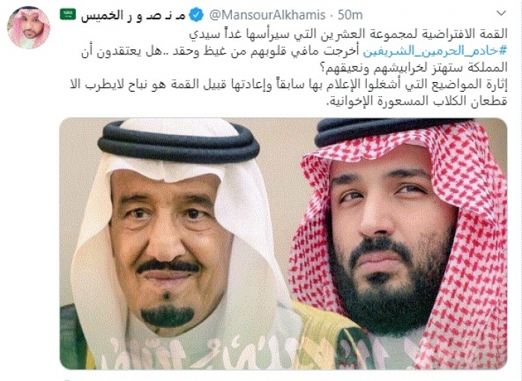This screenshot has width=522, height=381.
Task: Click the line starting إثارة المواضيع
Action: coord(289,84)
